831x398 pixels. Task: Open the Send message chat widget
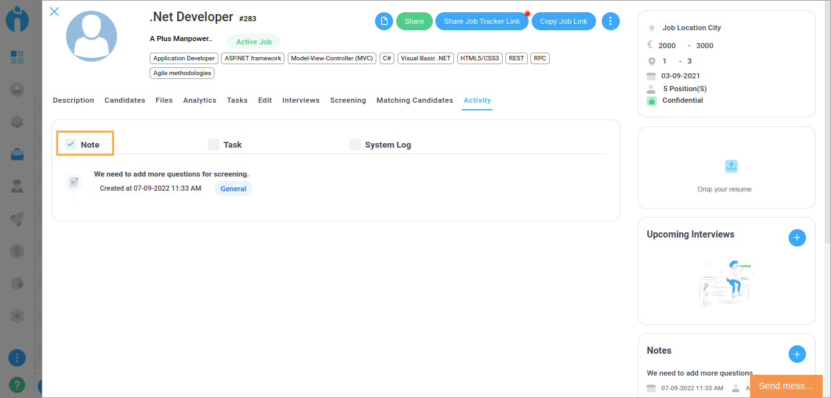pos(785,386)
